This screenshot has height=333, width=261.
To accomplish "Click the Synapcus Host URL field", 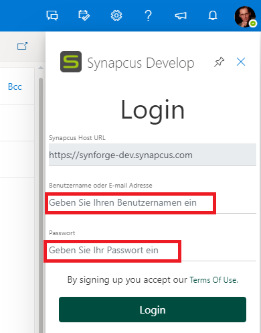I will (x=153, y=155).
